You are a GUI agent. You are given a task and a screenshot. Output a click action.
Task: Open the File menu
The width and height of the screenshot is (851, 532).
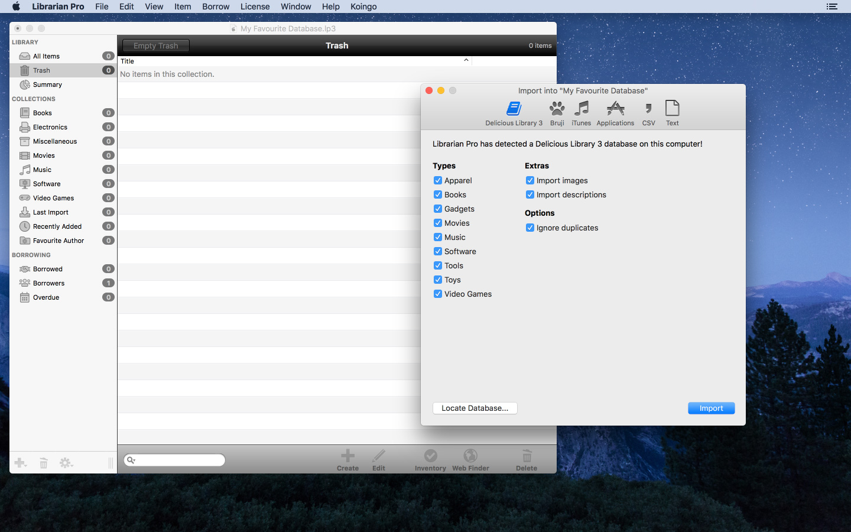[x=102, y=7]
